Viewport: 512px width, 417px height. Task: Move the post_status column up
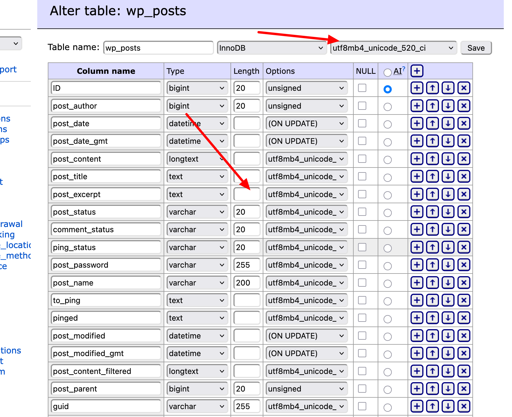coord(432,212)
